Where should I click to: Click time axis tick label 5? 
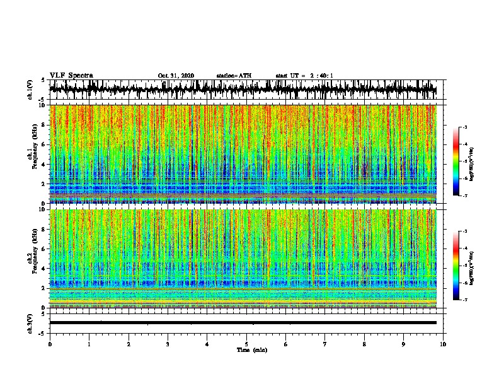point(246,344)
